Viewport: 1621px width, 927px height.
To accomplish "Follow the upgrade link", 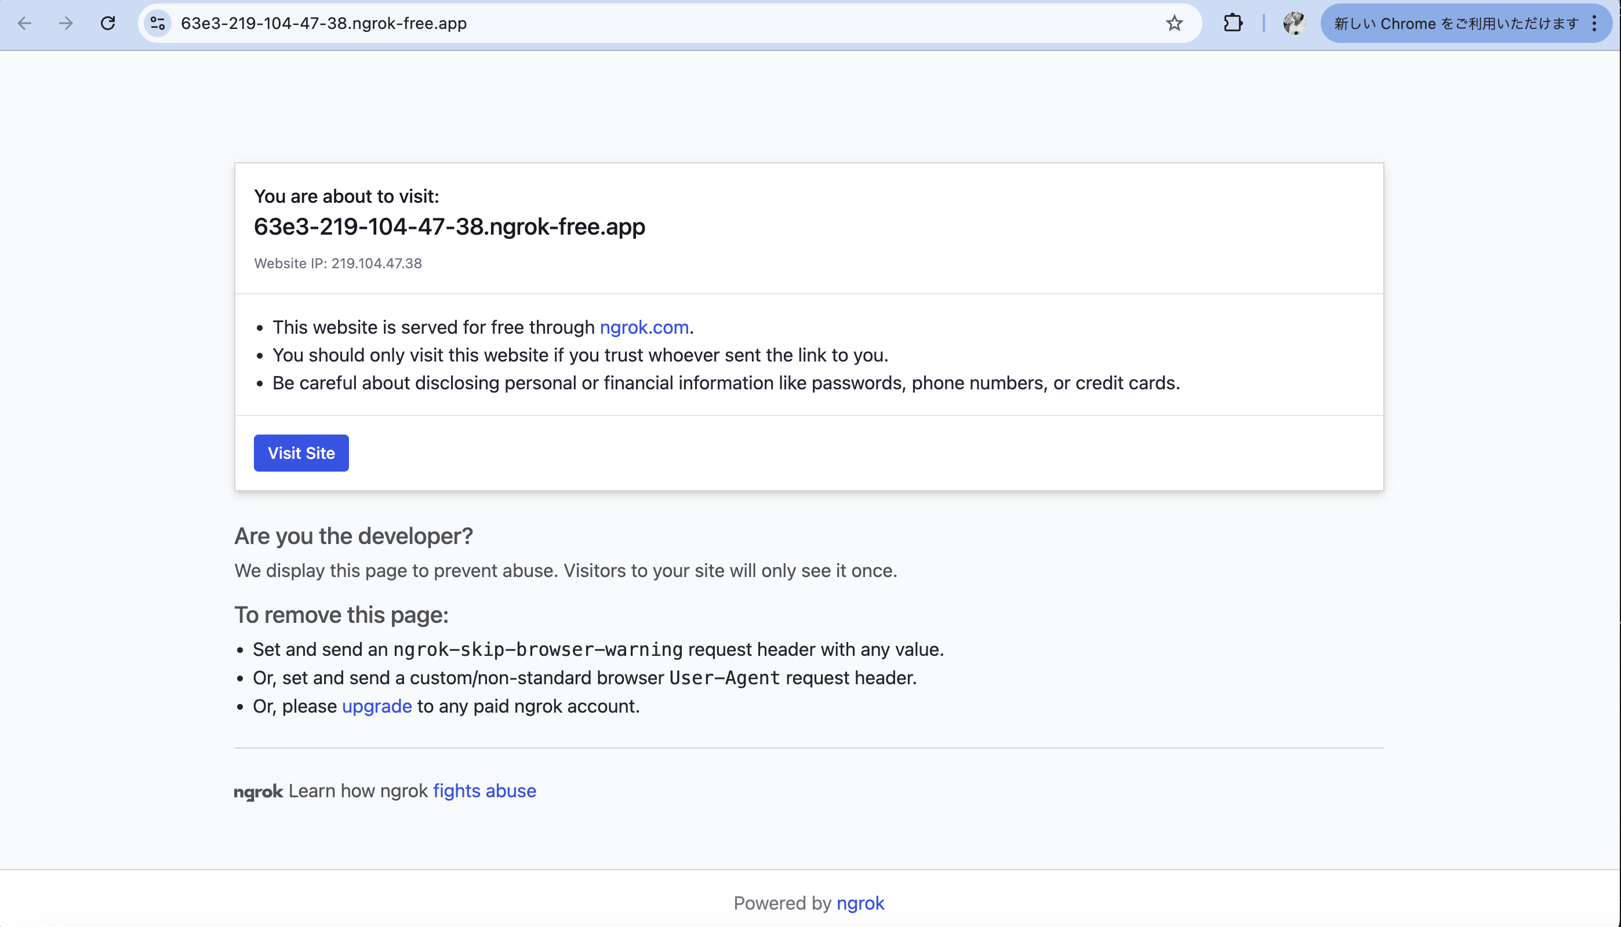I will (376, 706).
